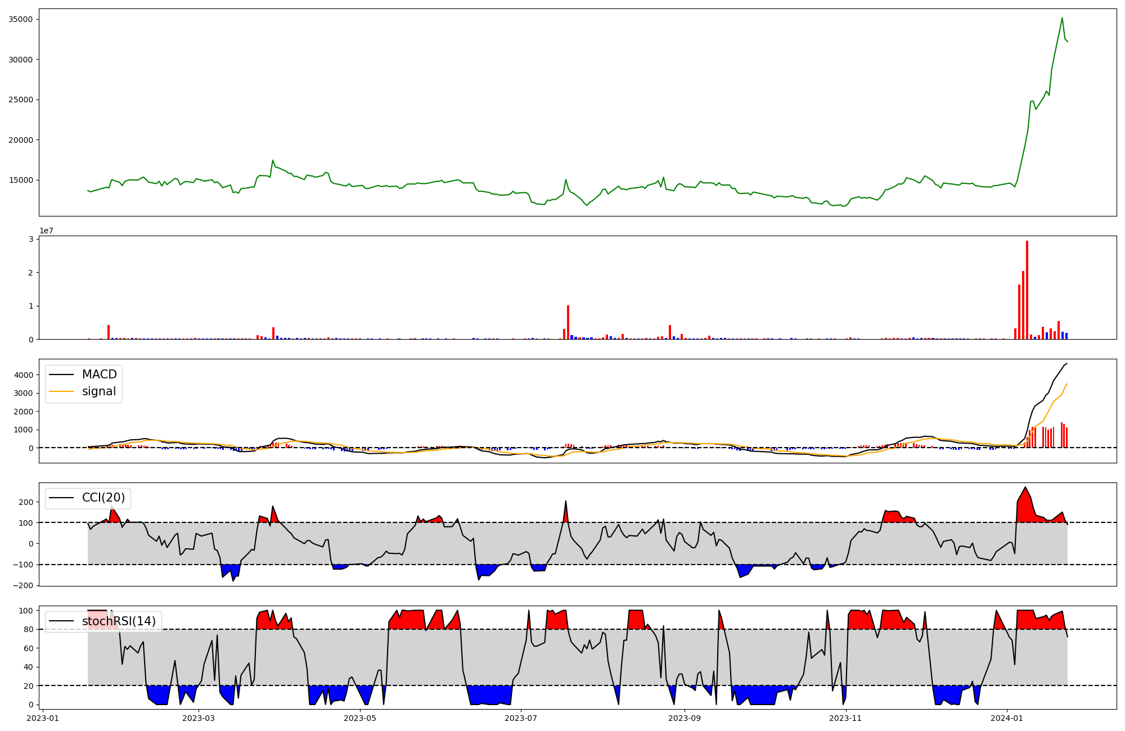Image resolution: width=1125 pixels, height=731 pixels.
Task: Click the 15000 price axis label
Action: click(21, 180)
